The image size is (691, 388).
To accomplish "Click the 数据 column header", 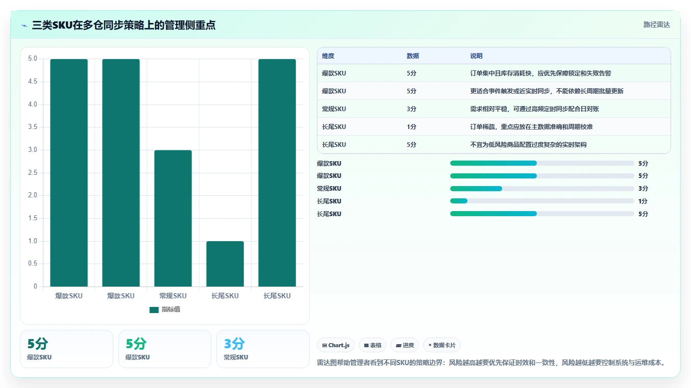I will [x=413, y=56].
